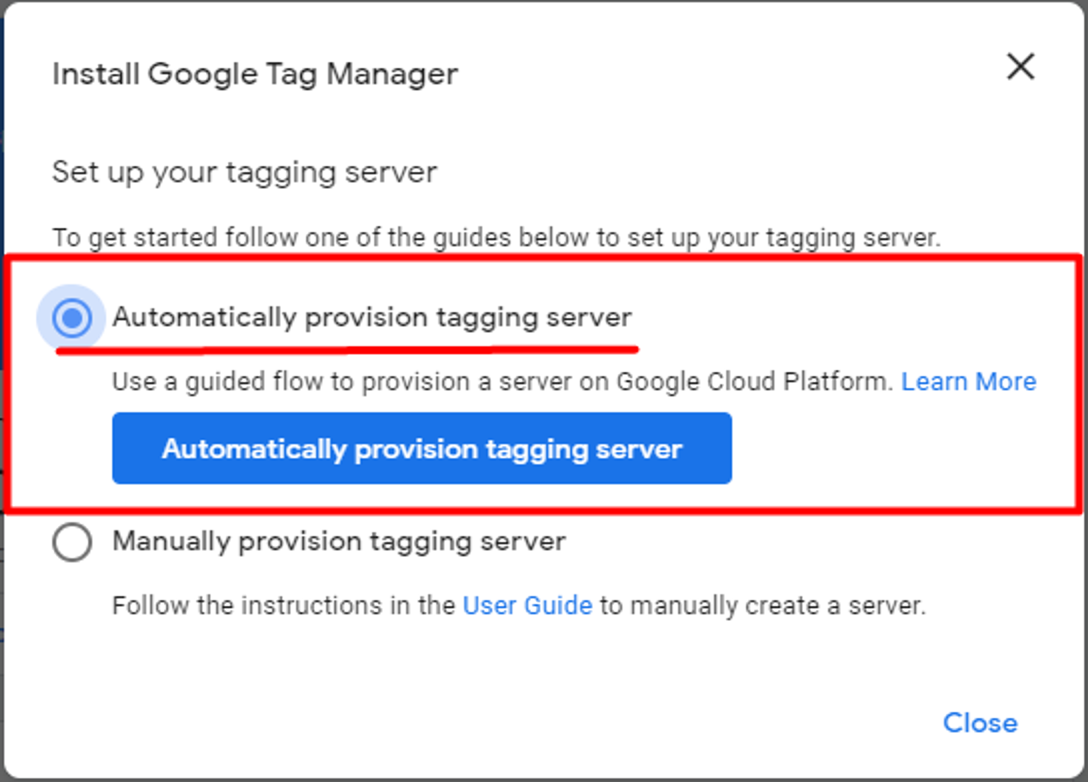The image size is (1088, 782).
Task: Click the blue Automatically provision tagging server button
Action: click(422, 448)
